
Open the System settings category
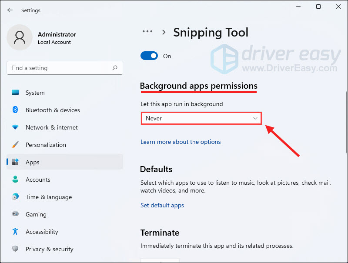click(64, 93)
